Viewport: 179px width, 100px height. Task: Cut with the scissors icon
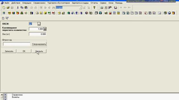tap(18, 7)
